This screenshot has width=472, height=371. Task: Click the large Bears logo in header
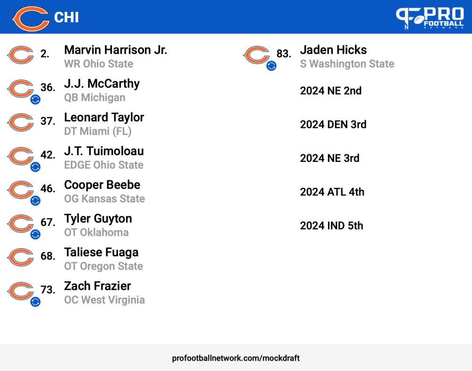[x=30, y=19]
